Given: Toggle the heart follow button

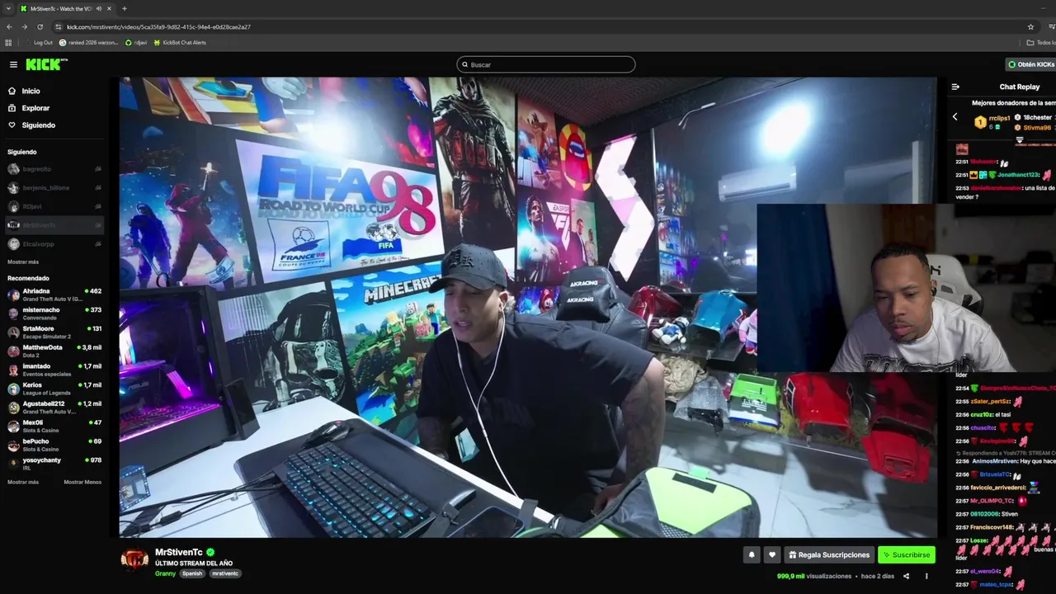Looking at the screenshot, I should (772, 555).
